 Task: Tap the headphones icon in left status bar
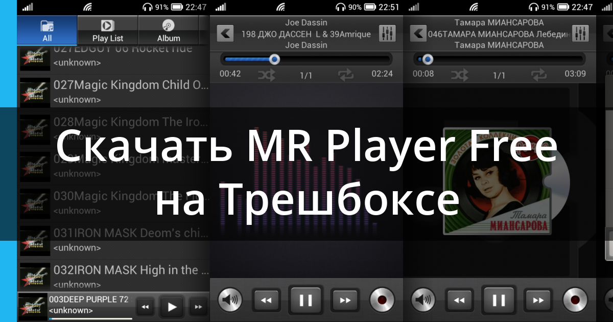point(148,7)
